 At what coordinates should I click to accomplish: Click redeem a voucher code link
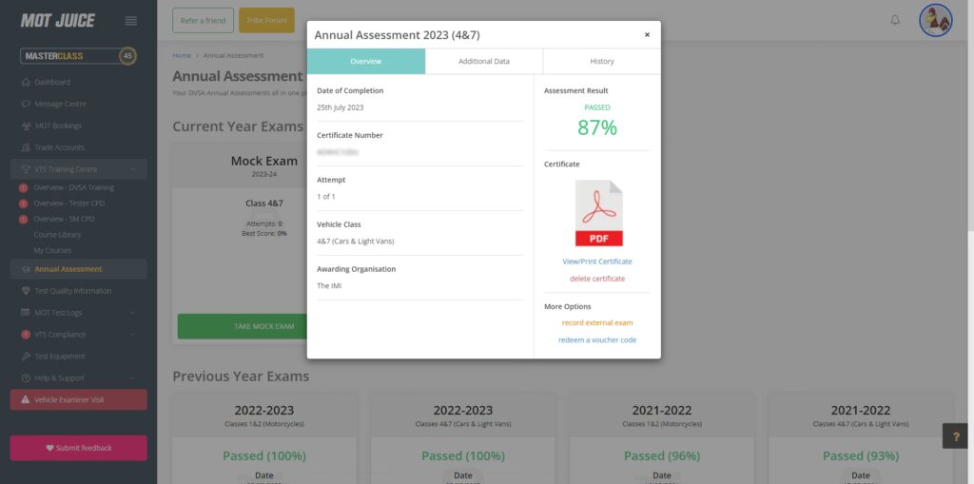(x=597, y=339)
